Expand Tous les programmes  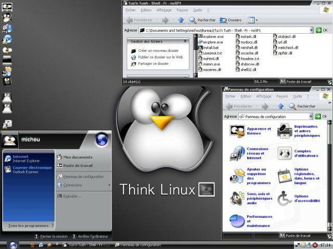[31, 226]
